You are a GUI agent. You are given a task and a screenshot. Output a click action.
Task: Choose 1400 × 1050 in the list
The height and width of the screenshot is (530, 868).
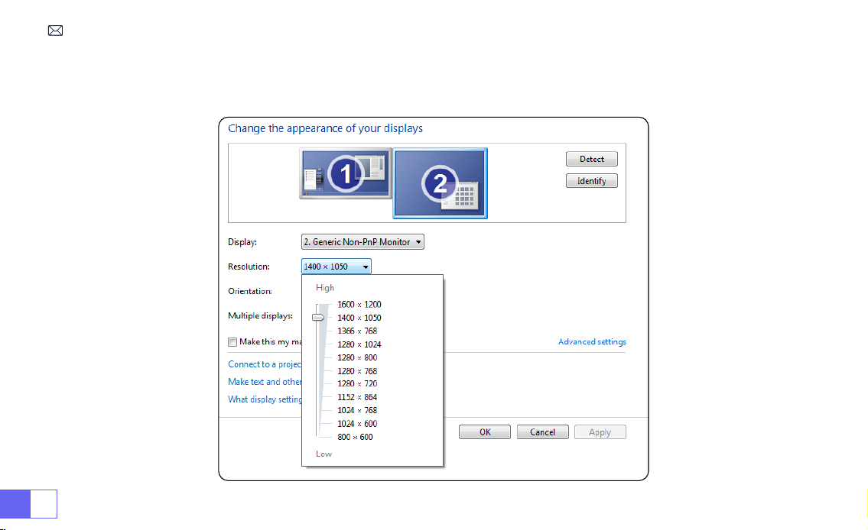tap(359, 318)
